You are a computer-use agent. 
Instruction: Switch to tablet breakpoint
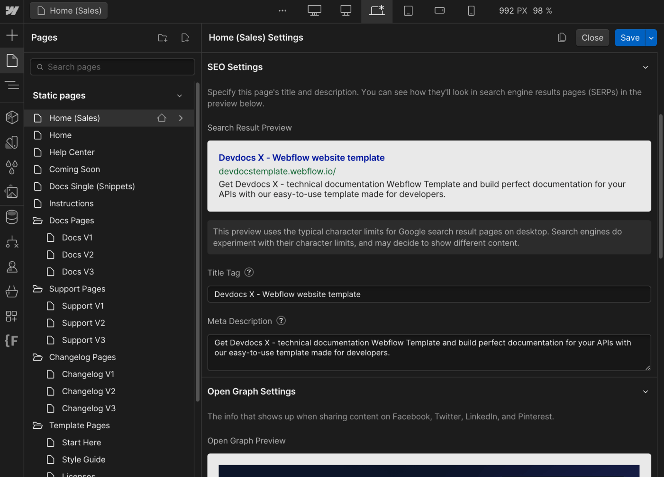[408, 10]
